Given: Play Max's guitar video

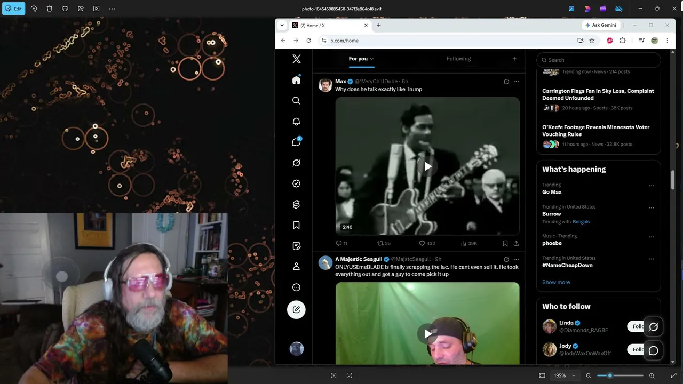Looking at the screenshot, I should point(427,166).
